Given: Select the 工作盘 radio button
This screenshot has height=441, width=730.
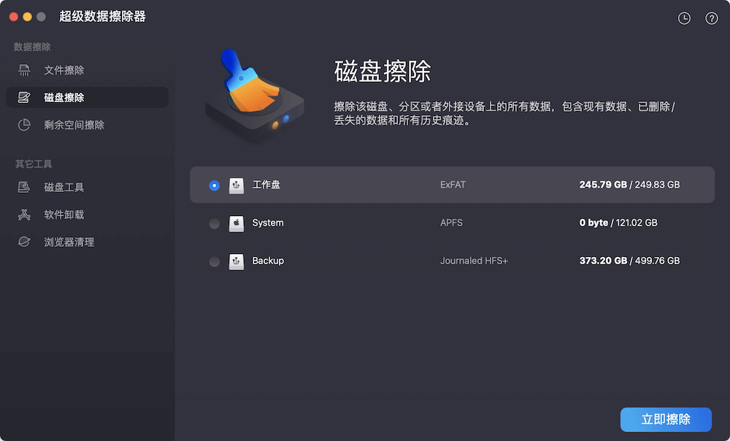Looking at the screenshot, I should coord(214,185).
